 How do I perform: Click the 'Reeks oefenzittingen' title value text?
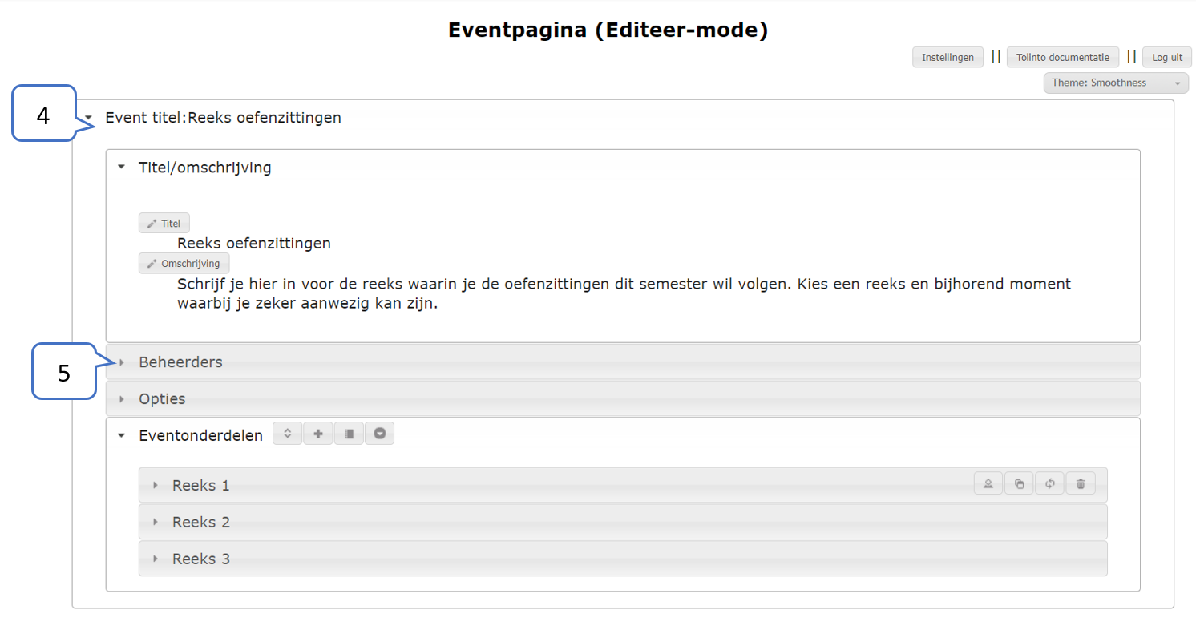point(254,243)
